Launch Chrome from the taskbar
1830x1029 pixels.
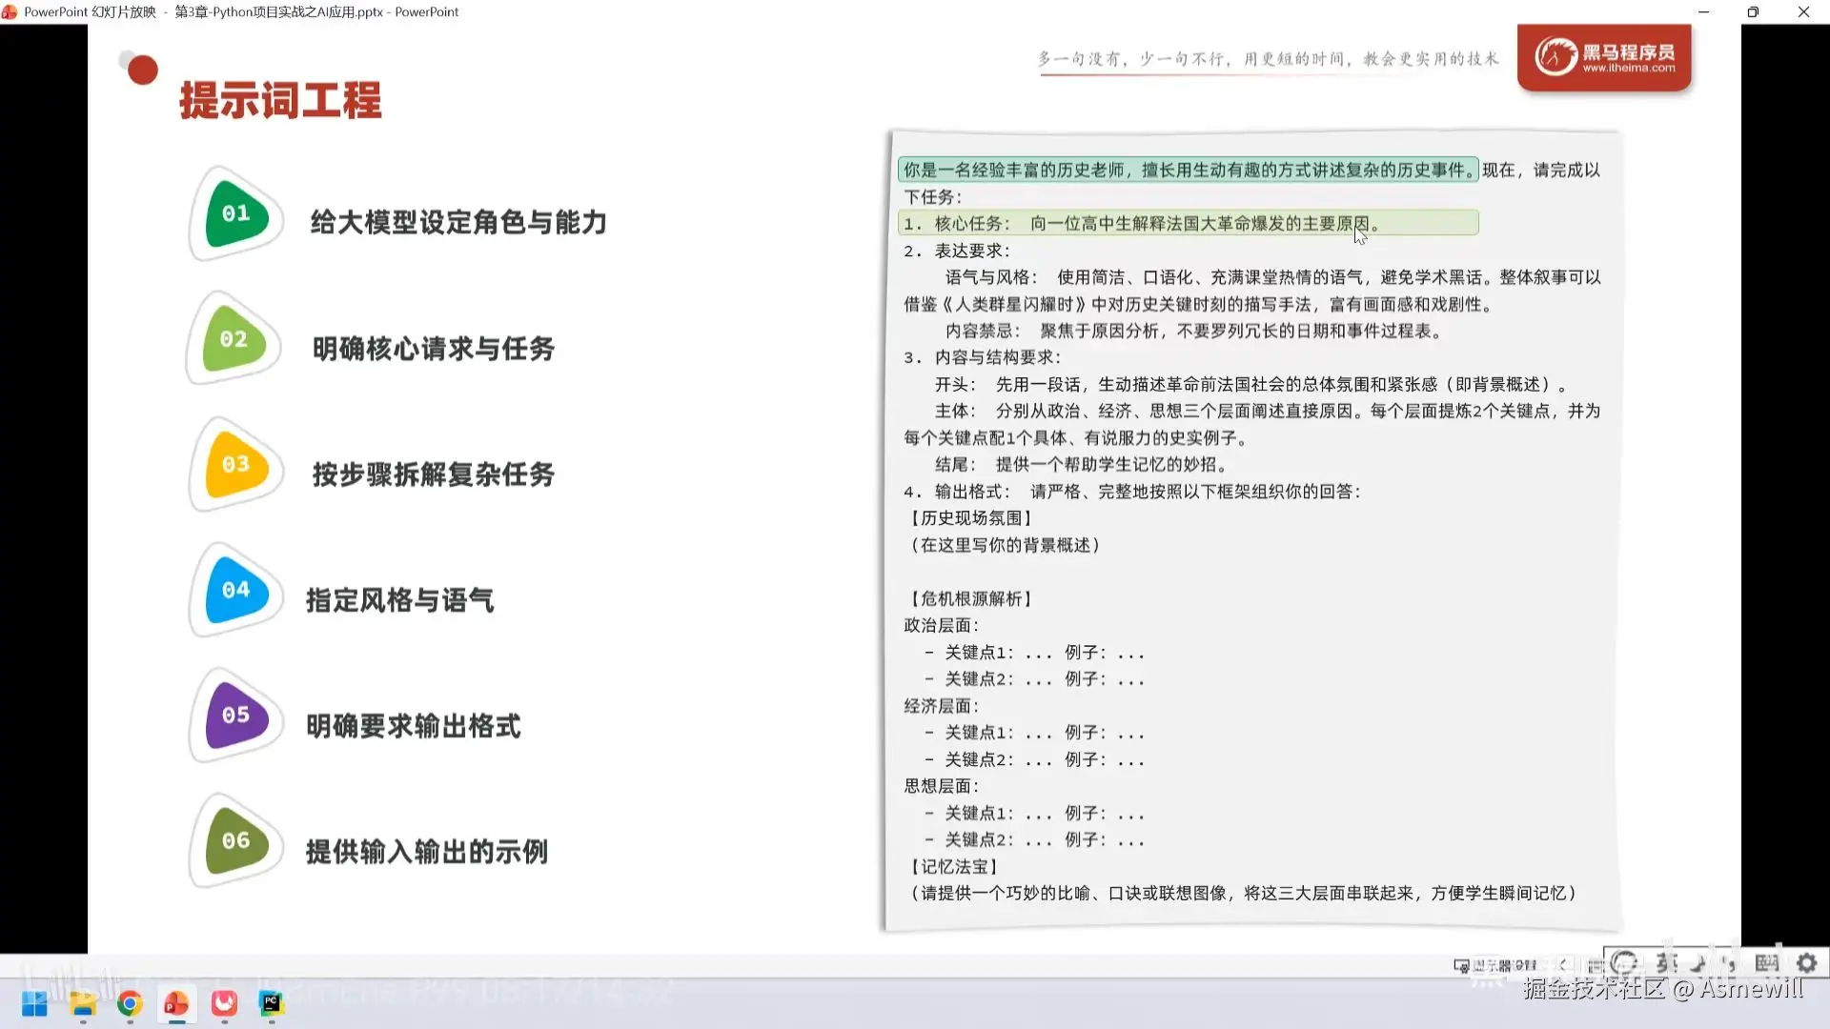[130, 1003]
